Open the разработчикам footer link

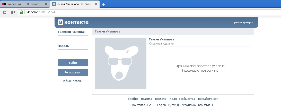[x=208, y=99]
